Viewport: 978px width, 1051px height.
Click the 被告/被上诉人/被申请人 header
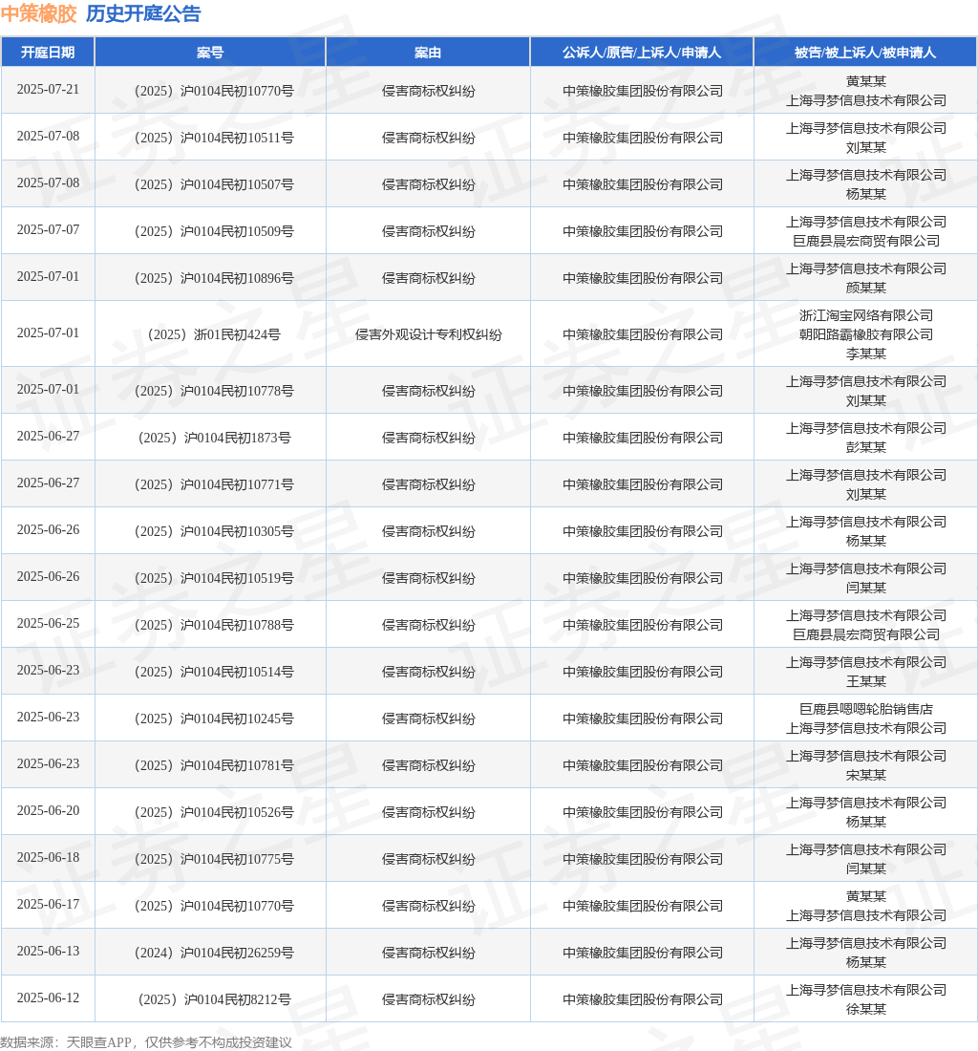pos(865,53)
